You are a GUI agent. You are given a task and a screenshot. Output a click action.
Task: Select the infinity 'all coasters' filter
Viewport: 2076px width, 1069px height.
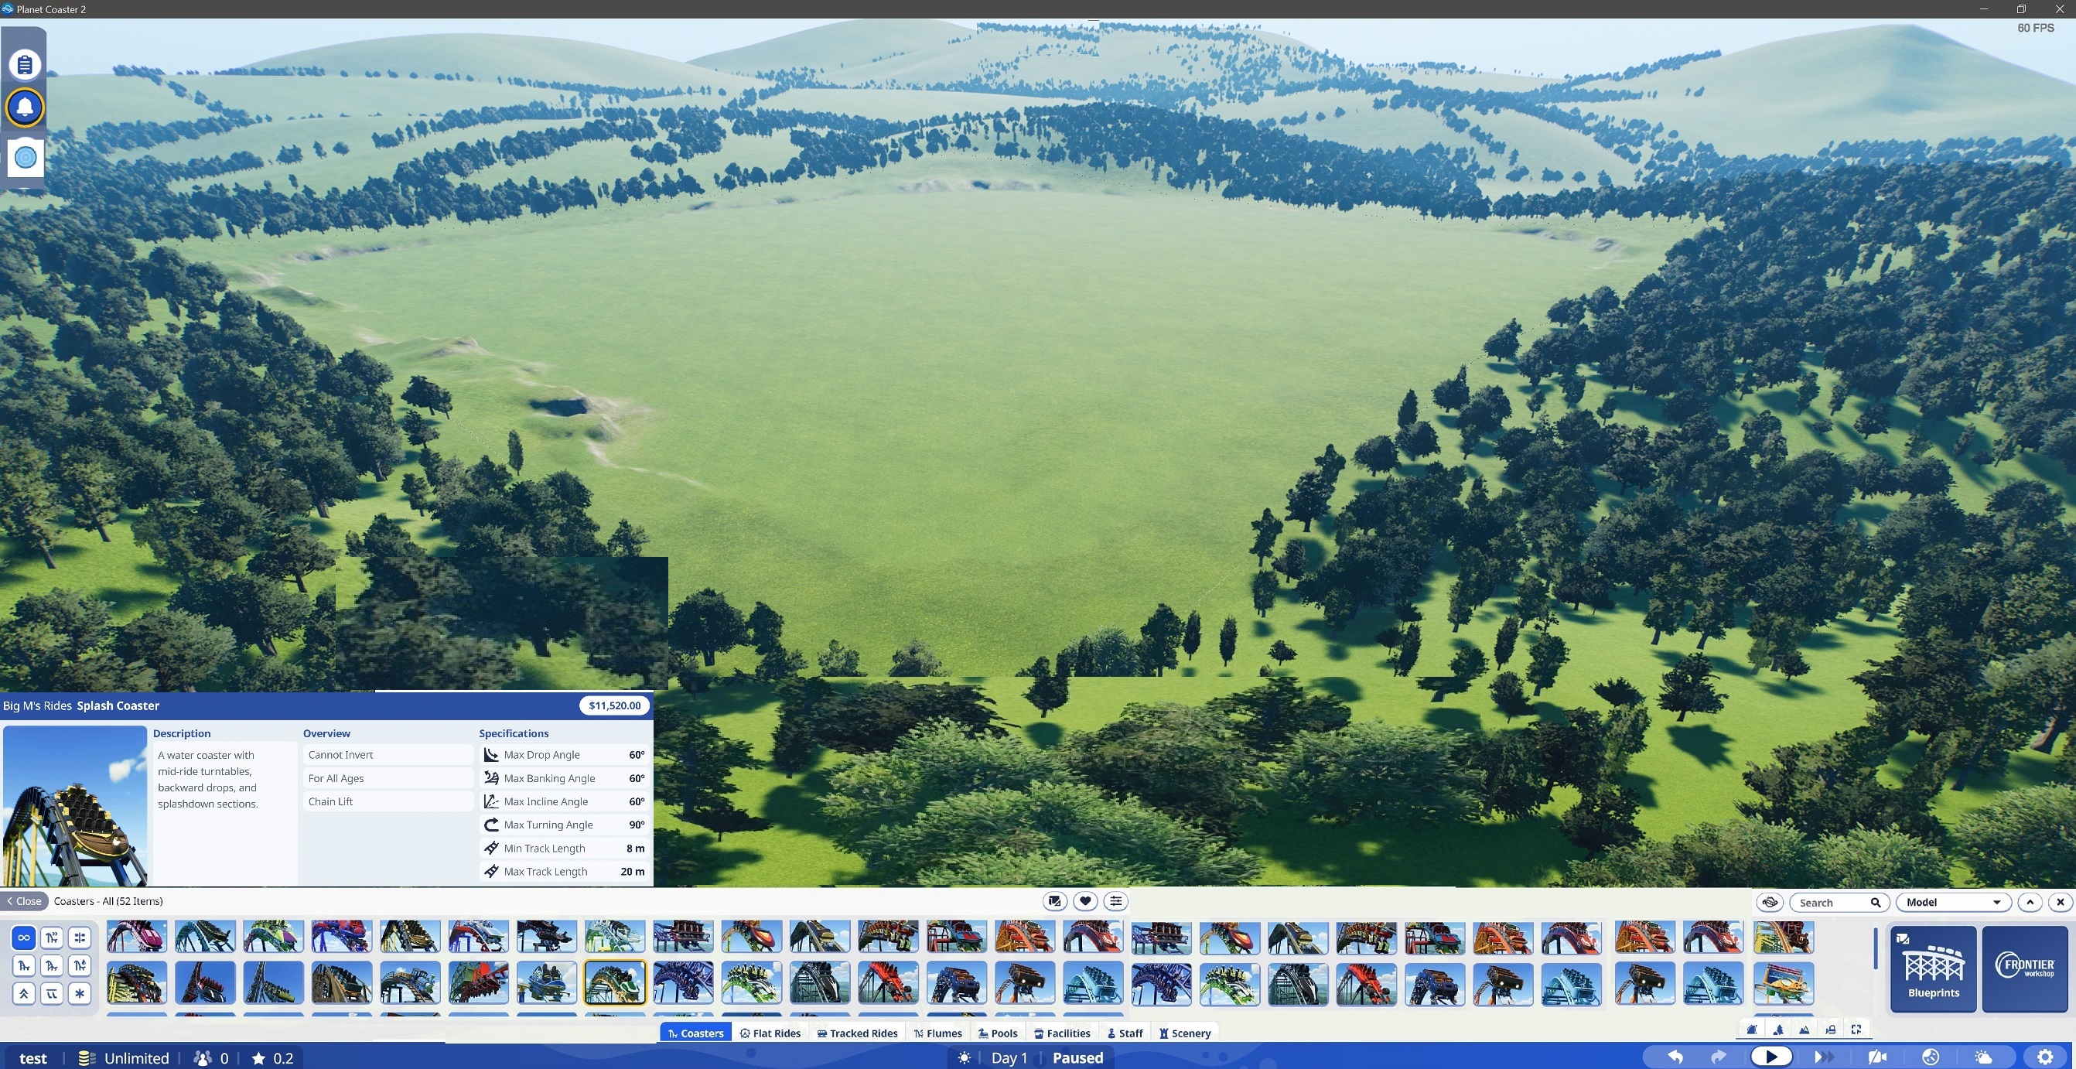pyautogui.click(x=24, y=938)
